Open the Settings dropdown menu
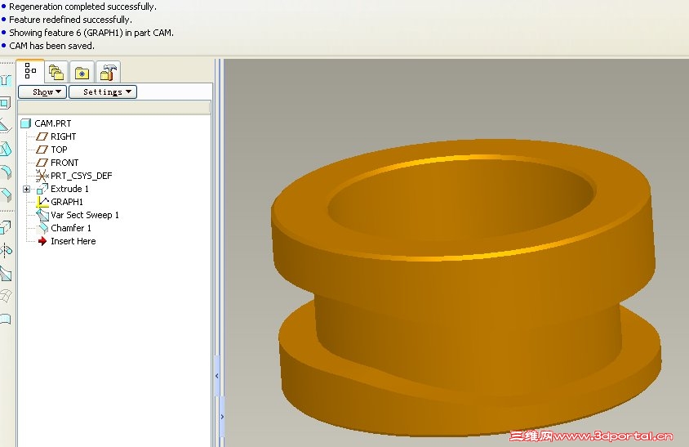This screenshot has height=447, width=689. click(x=103, y=92)
